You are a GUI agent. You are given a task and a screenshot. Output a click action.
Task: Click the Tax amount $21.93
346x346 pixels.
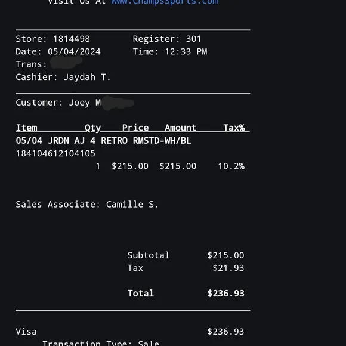(x=228, y=268)
